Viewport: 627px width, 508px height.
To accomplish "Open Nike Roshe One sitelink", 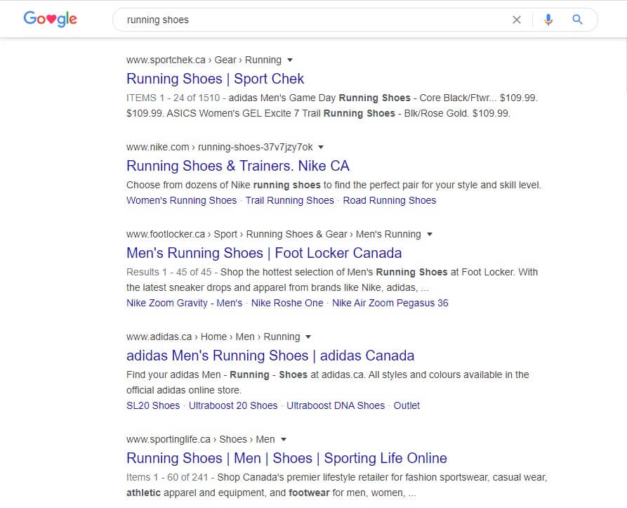I will click(287, 304).
